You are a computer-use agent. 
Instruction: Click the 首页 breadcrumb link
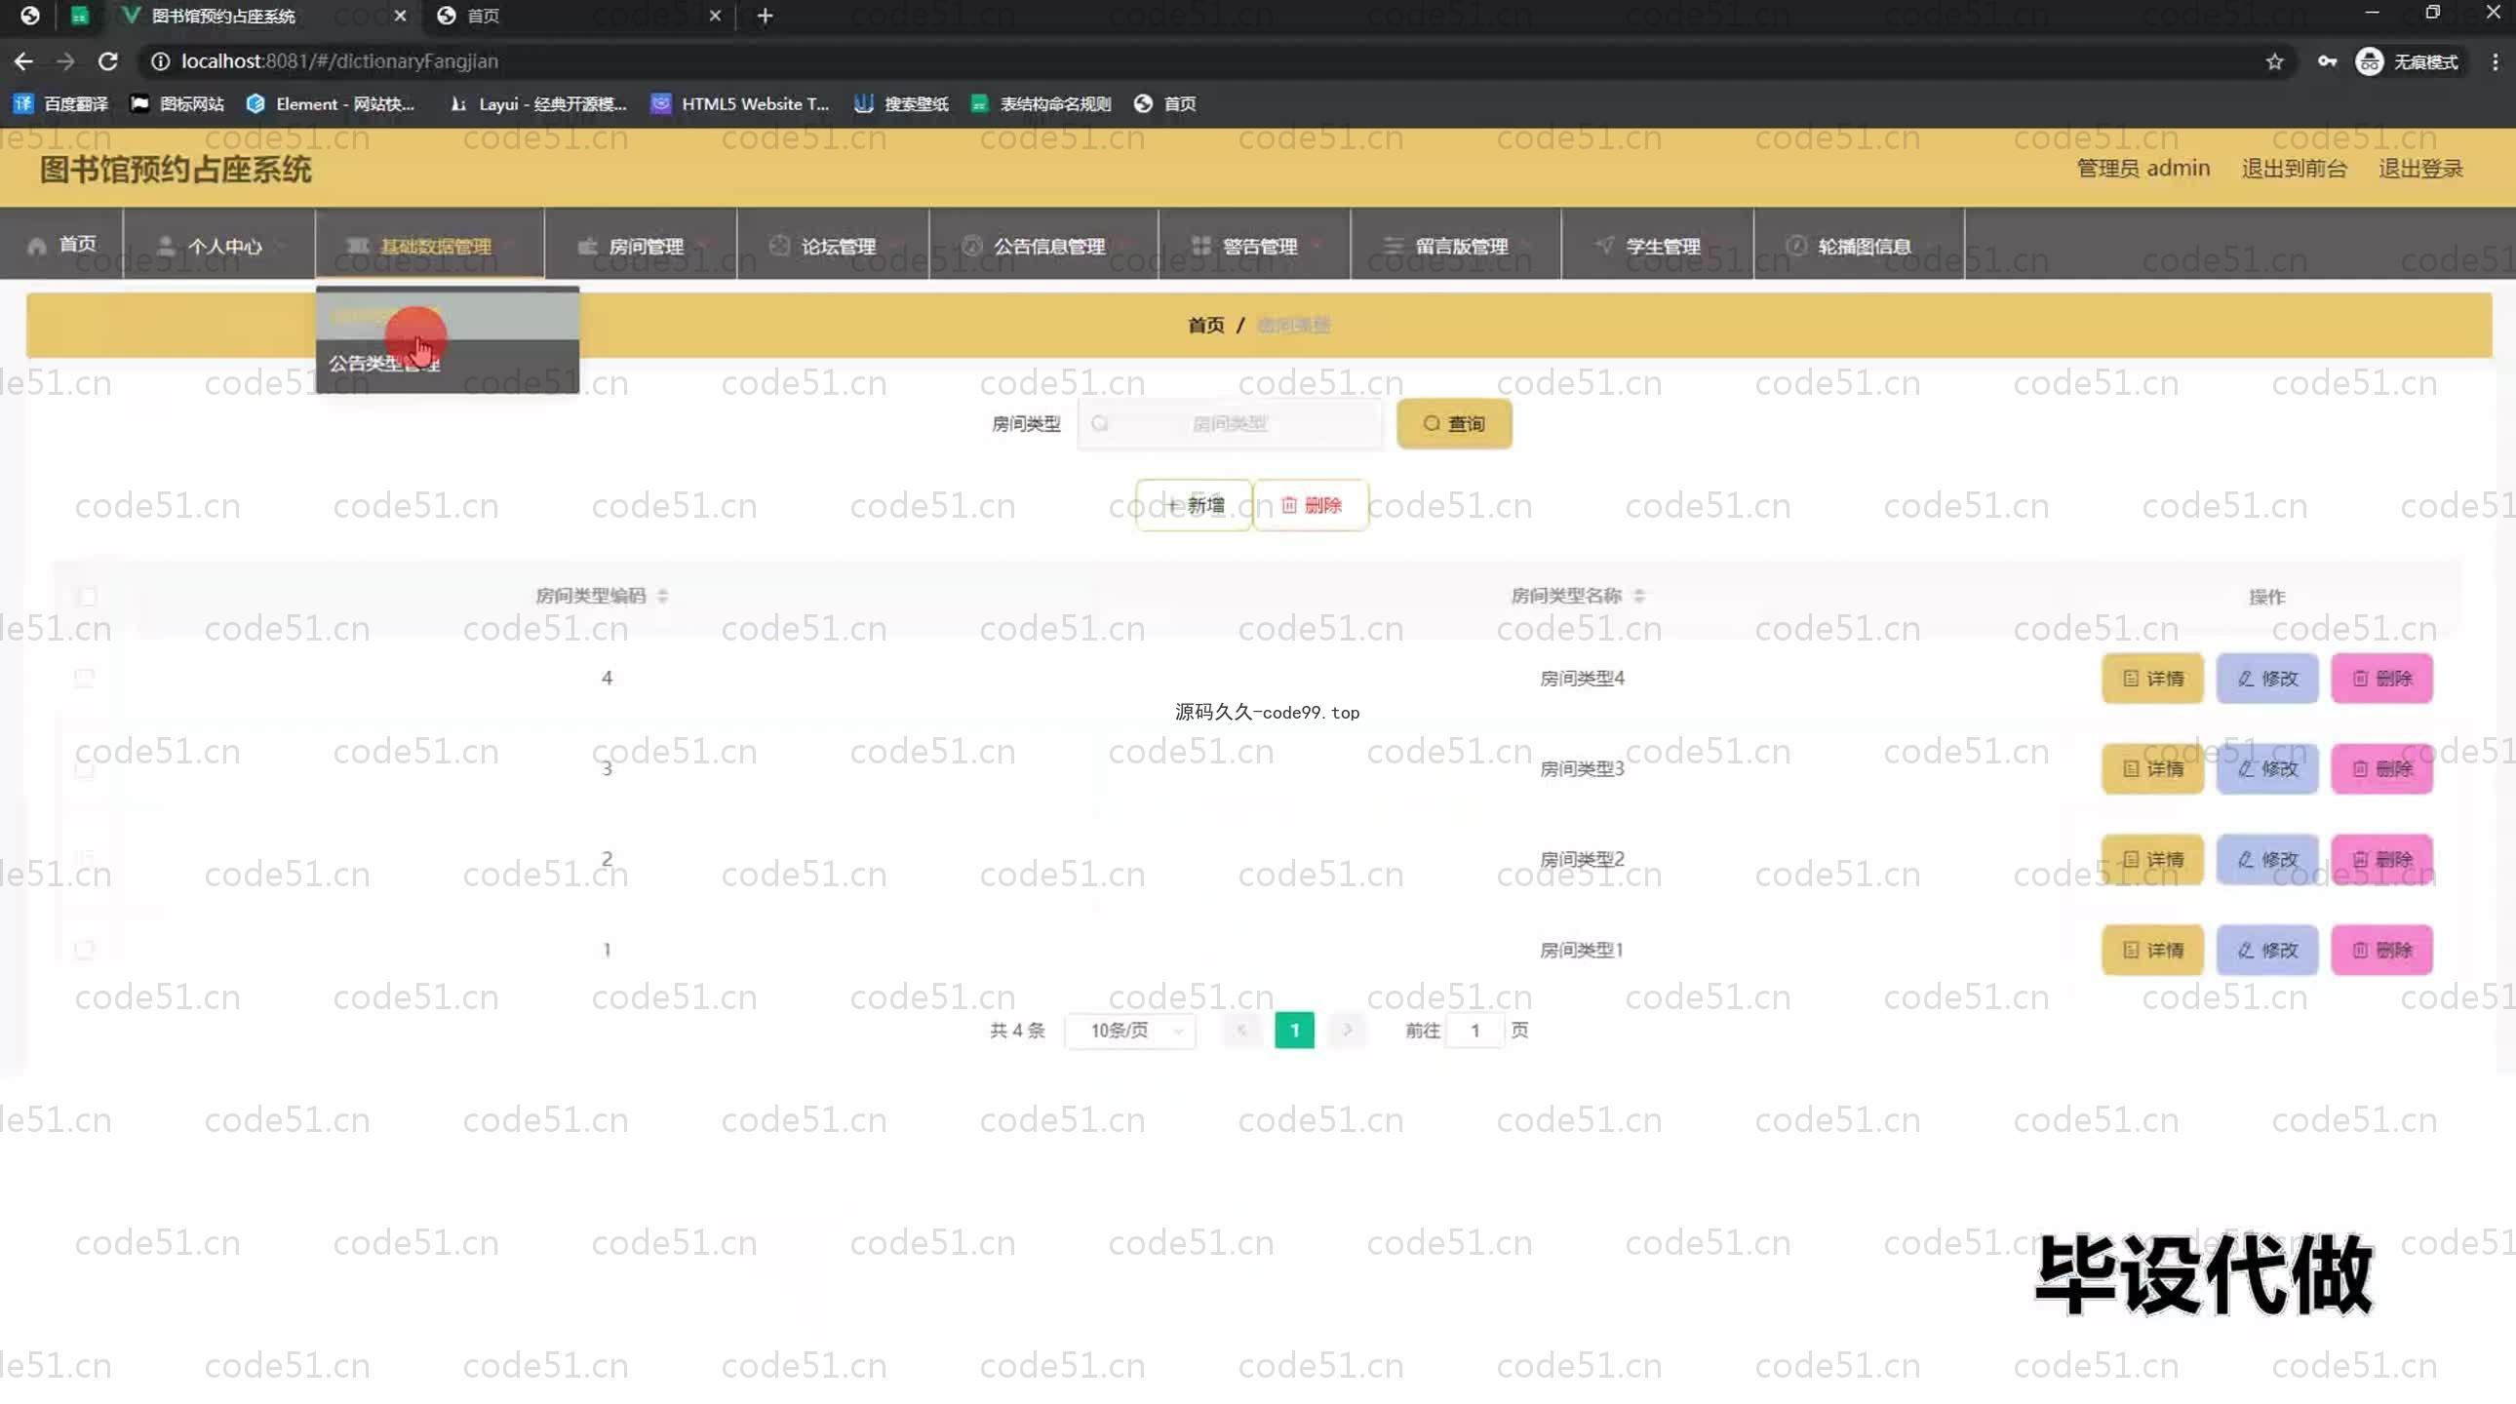click(1205, 325)
